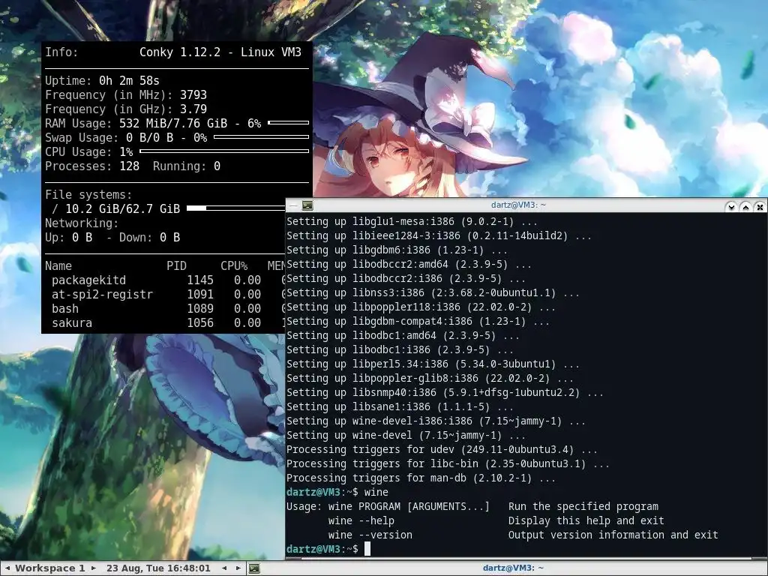The height and width of the screenshot is (576, 768).
Task: Click the Processing triggers for udev line
Action: tap(442, 448)
